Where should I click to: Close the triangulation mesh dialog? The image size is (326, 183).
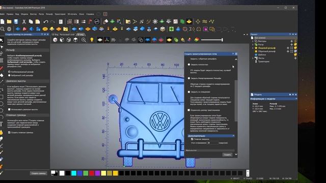pyautogui.click(x=236, y=54)
